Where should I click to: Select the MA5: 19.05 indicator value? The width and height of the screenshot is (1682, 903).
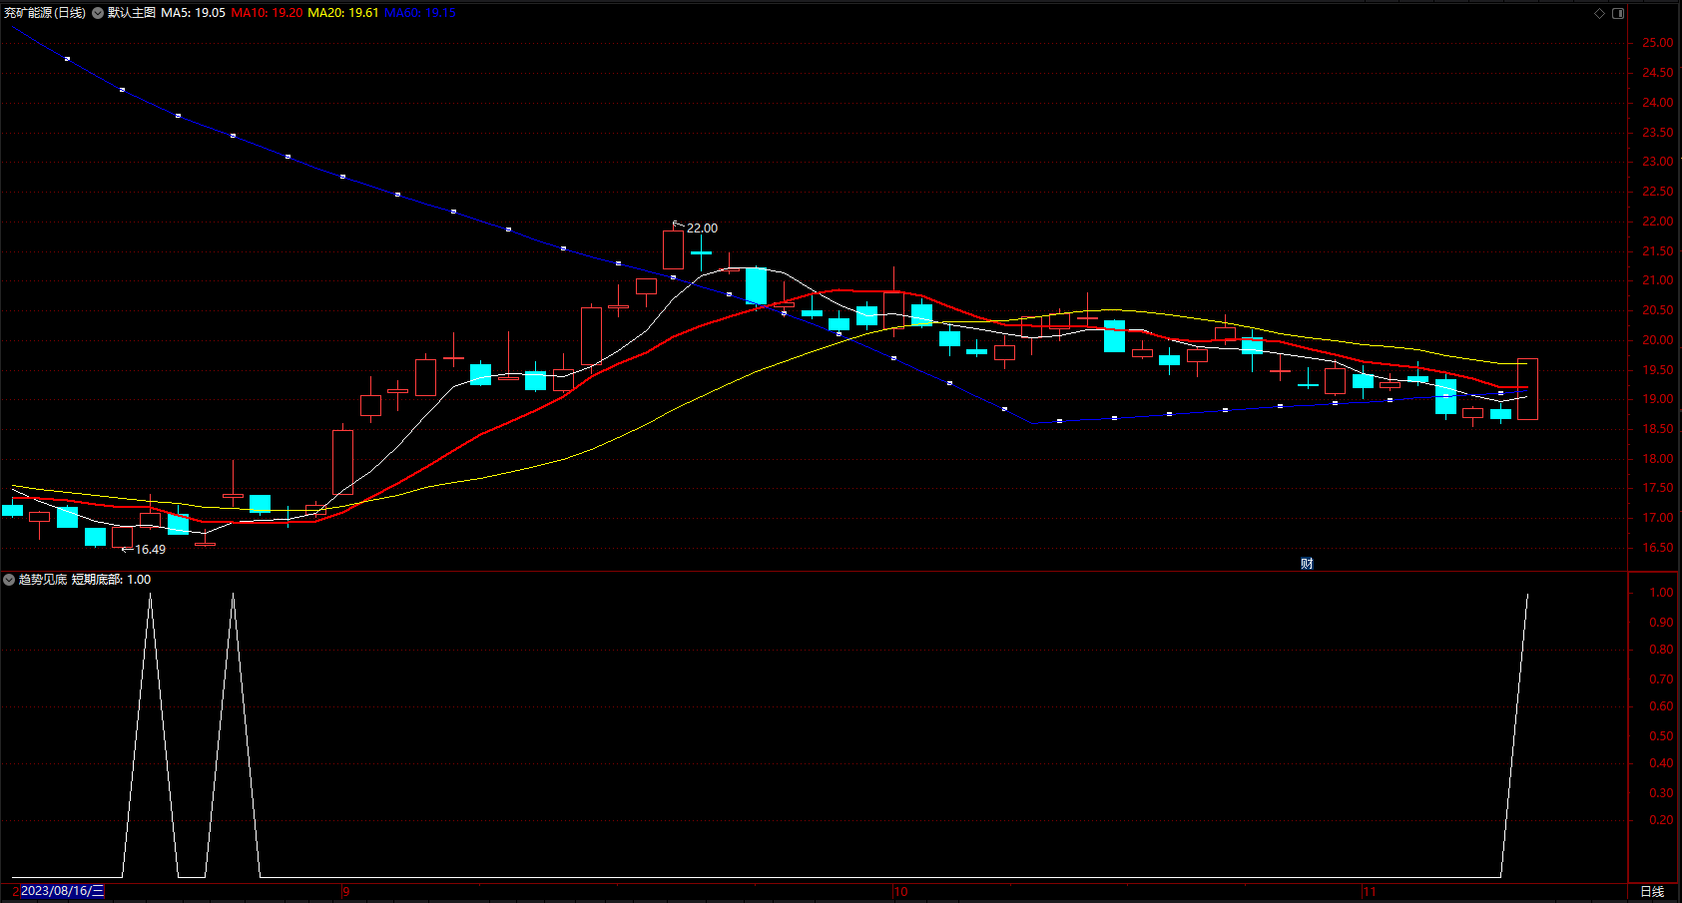(x=194, y=13)
